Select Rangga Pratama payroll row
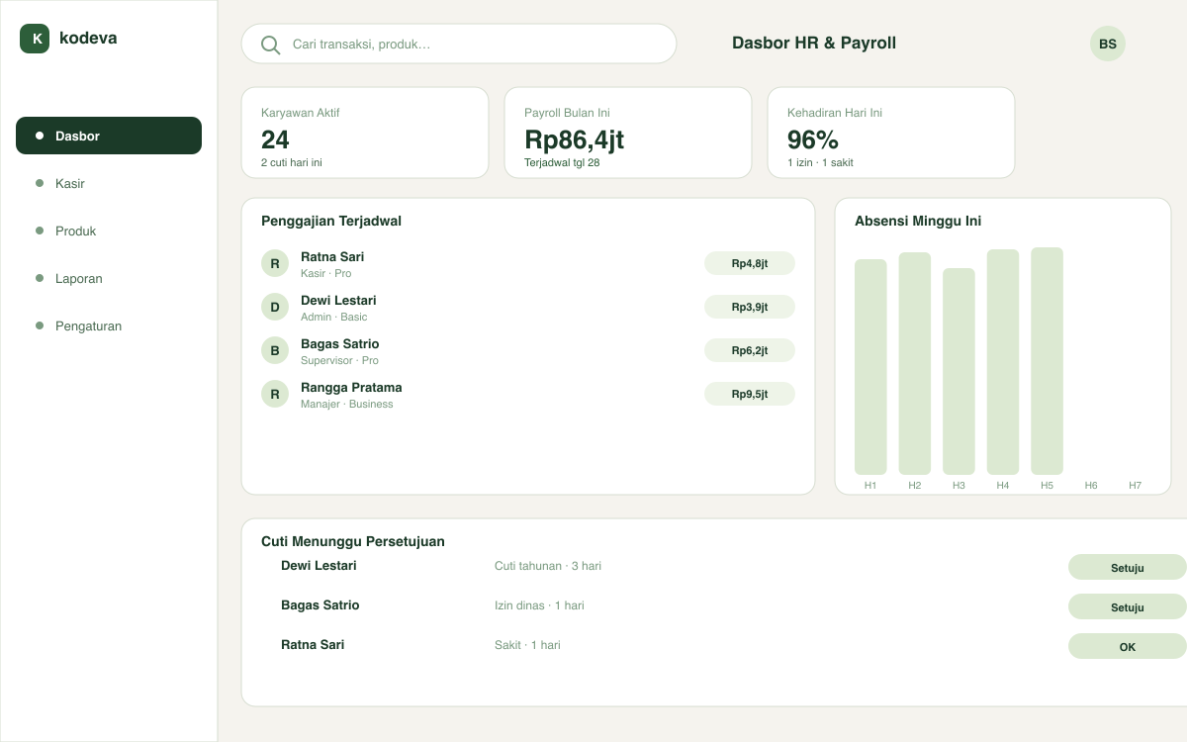 pyautogui.click(x=528, y=394)
